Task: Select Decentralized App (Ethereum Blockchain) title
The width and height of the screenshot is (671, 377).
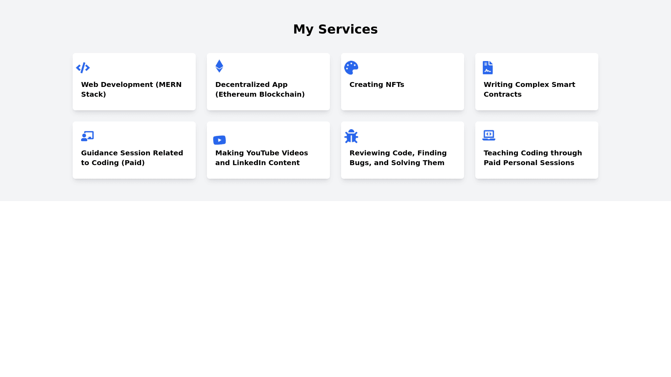Action: [x=260, y=89]
